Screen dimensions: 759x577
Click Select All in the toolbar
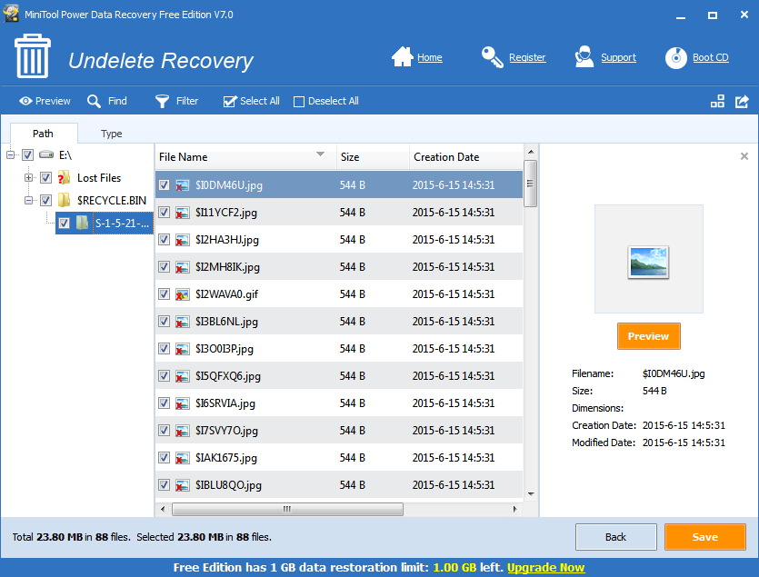251,101
